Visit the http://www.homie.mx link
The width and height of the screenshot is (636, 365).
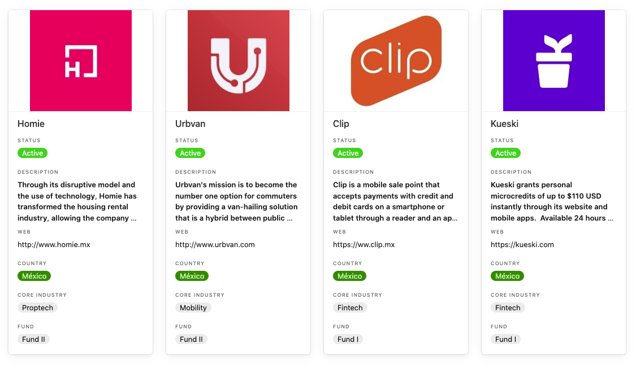(x=54, y=244)
